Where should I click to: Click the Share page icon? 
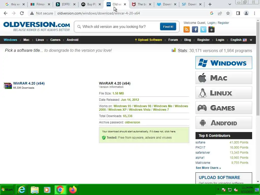(x=220, y=13)
